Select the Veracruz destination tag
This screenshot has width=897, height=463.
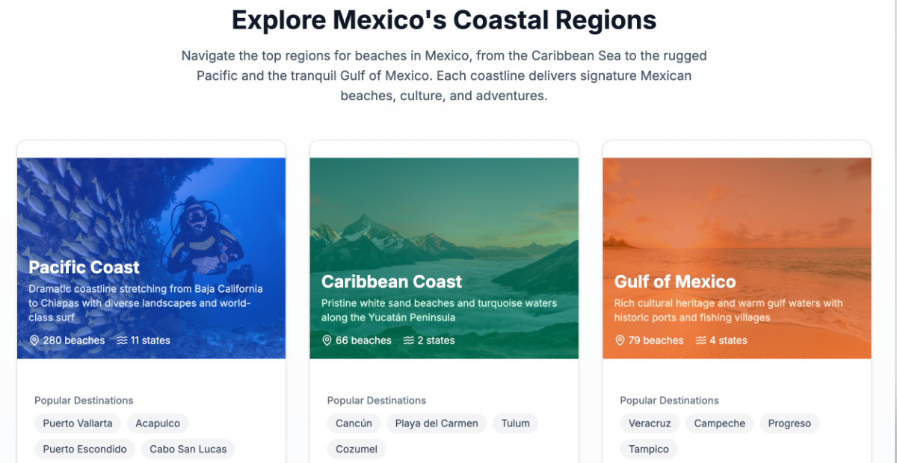(650, 423)
